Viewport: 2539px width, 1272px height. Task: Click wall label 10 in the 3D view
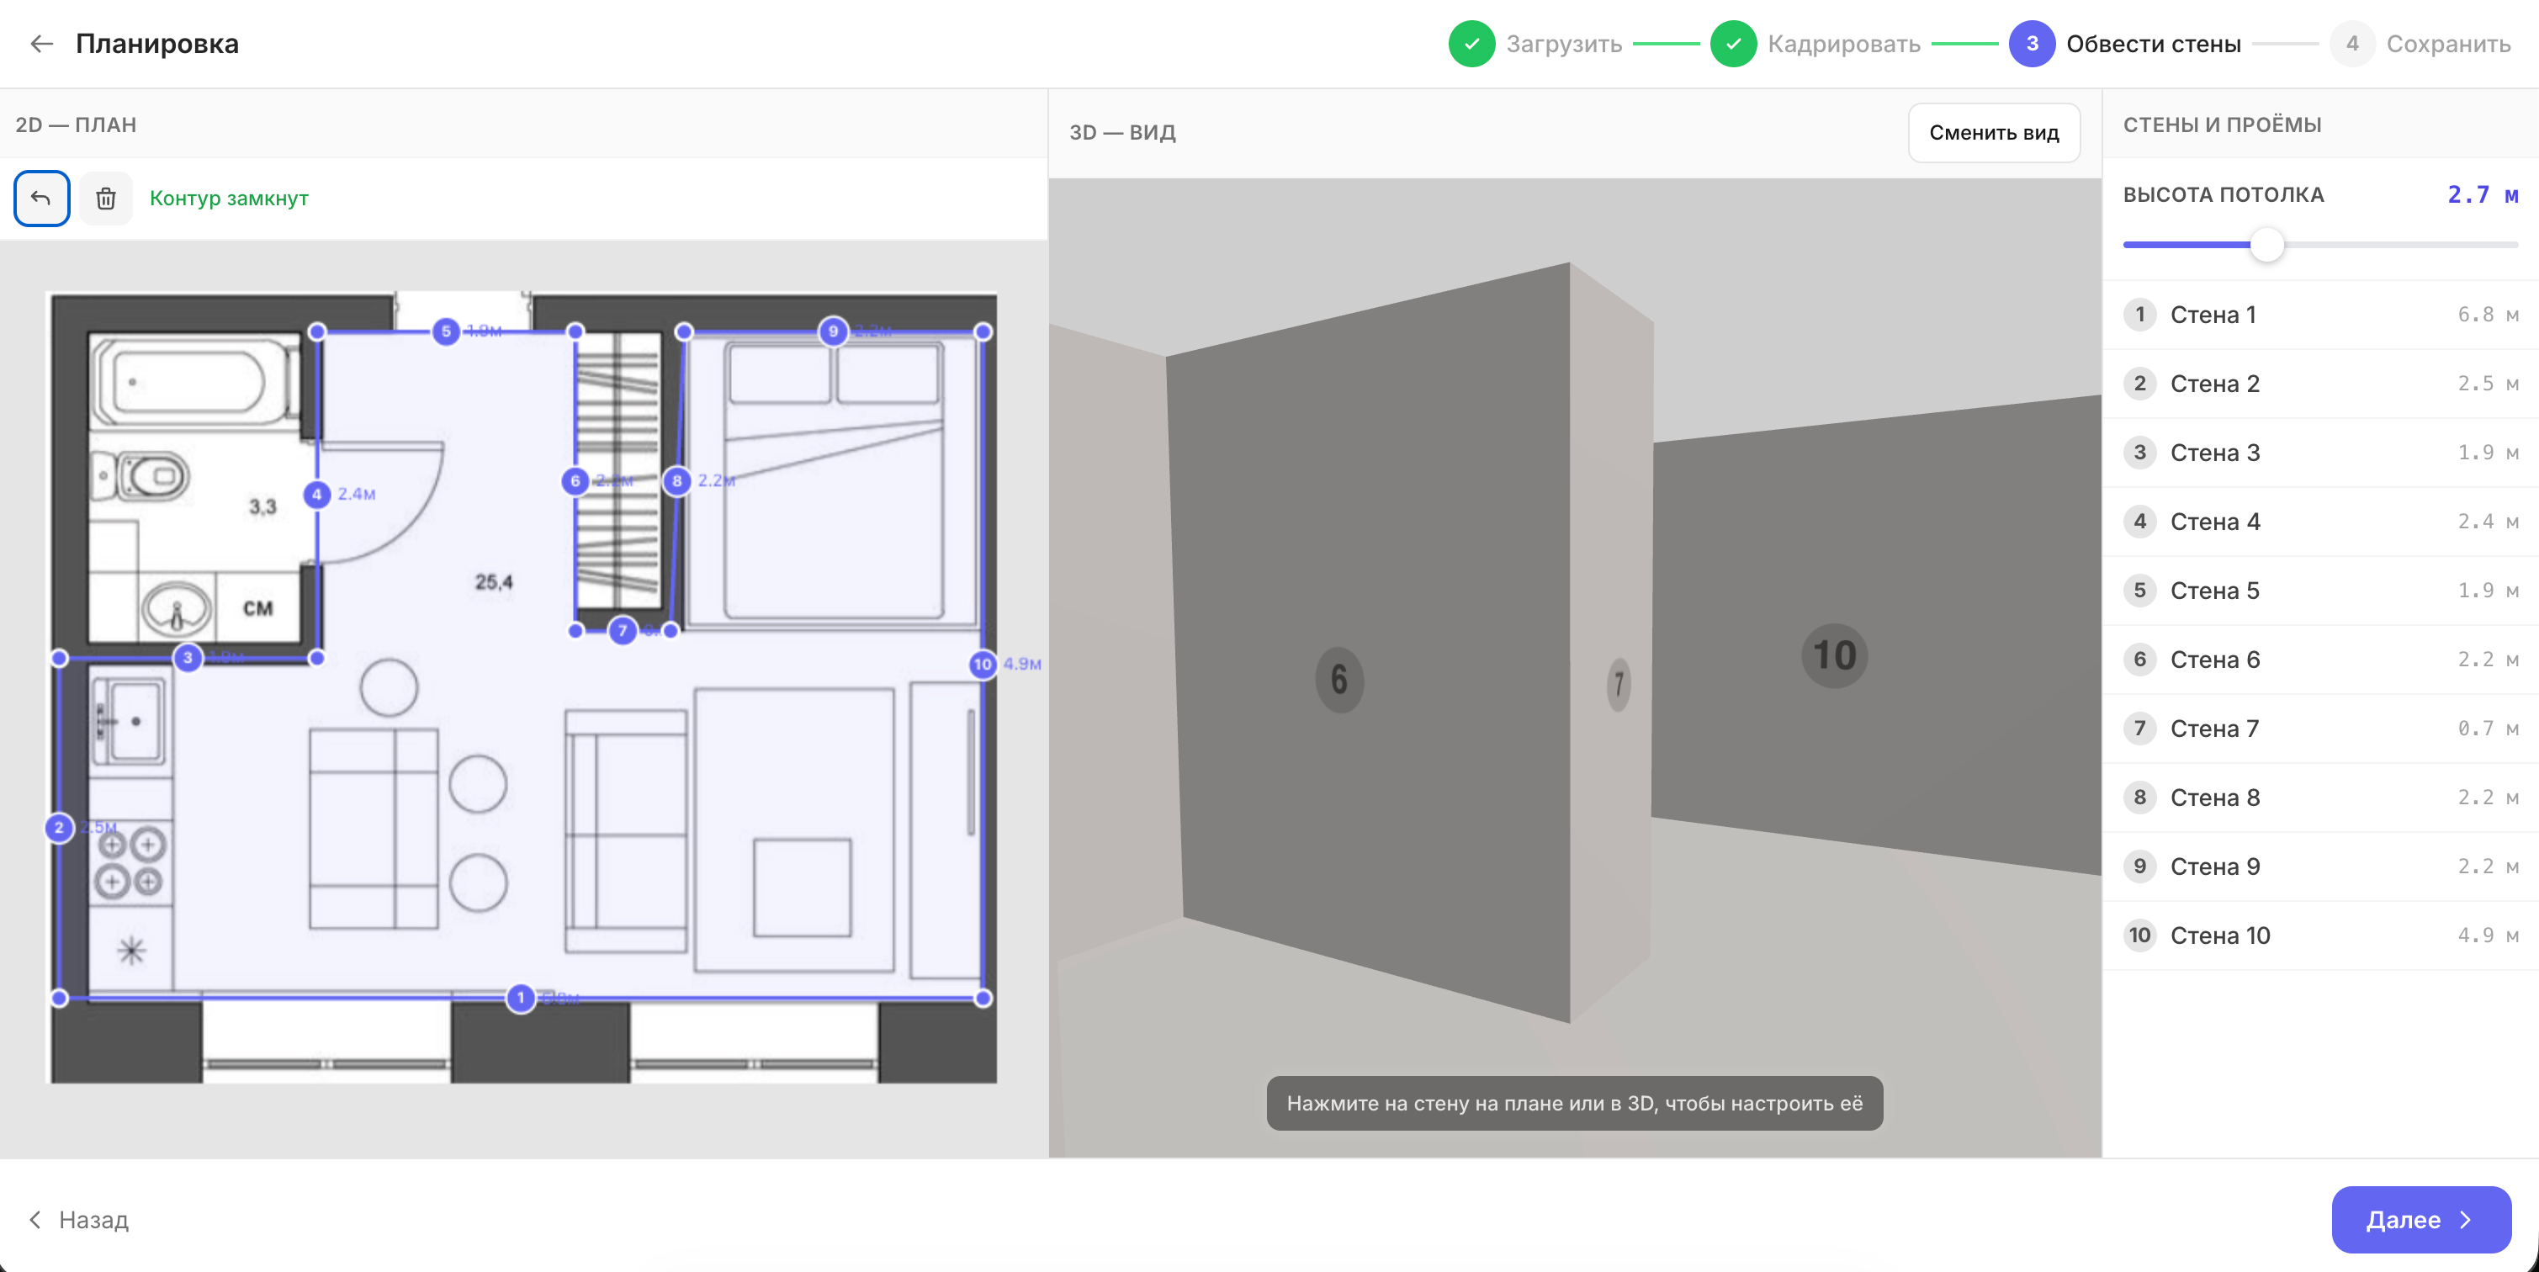pyautogui.click(x=1834, y=655)
